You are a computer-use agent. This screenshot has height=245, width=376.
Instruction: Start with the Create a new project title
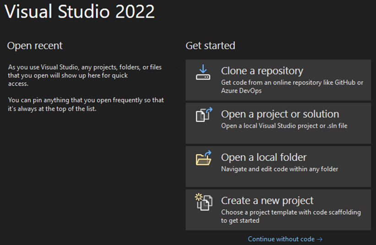tap(267, 201)
